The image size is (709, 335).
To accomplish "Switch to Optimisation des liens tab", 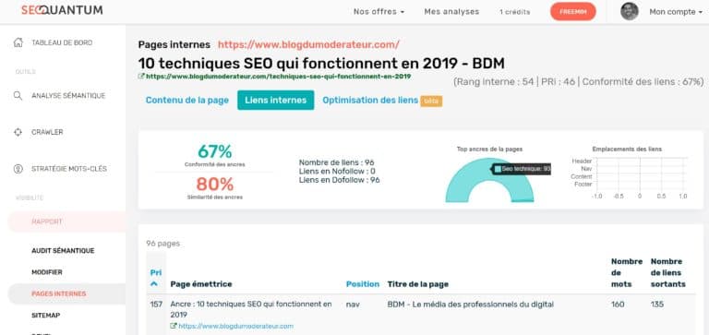I will pyautogui.click(x=370, y=100).
